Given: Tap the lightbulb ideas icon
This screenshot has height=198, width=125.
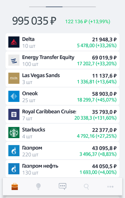Looking at the screenshot, I should coord(38,187).
